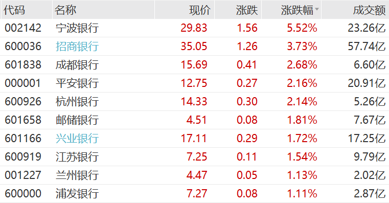
Task: Click the 57.74亿 turnover value
Action: point(367,47)
